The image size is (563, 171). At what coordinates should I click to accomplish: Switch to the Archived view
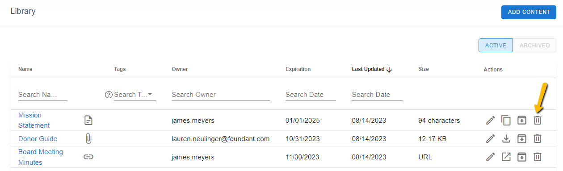[535, 45]
